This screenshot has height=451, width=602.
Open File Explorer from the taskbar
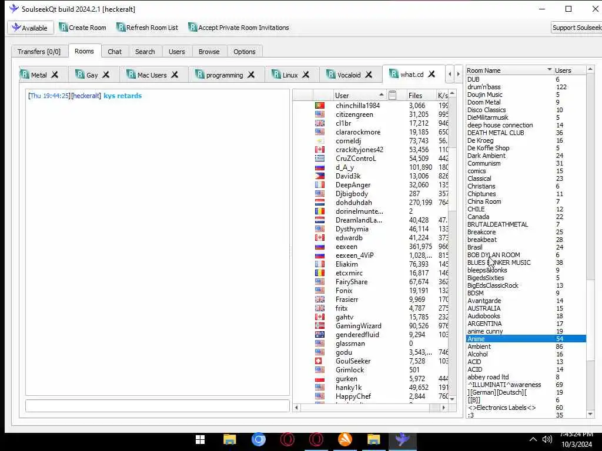(230, 439)
